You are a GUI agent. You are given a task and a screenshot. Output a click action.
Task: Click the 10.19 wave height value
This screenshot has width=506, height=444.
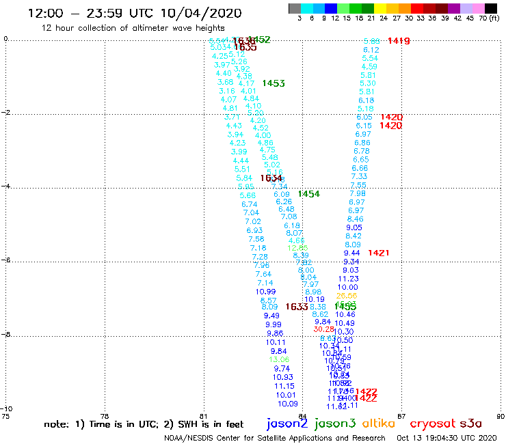click(x=315, y=299)
